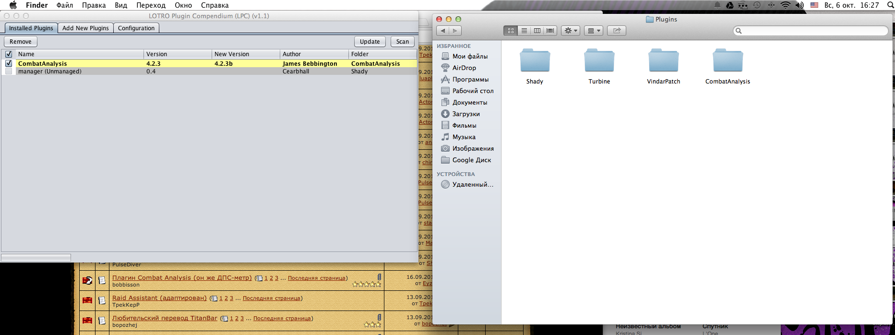Screen dimensions: 895x335
Task: Open Плагин Combat Analysis forum thread link
Action: point(182,278)
